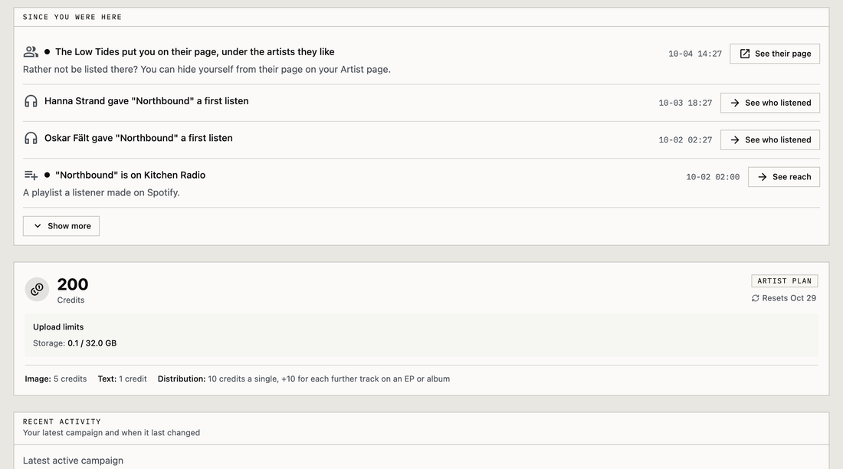Click the 200 Credits balance
The width and height of the screenshot is (843, 469).
(73, 290)
